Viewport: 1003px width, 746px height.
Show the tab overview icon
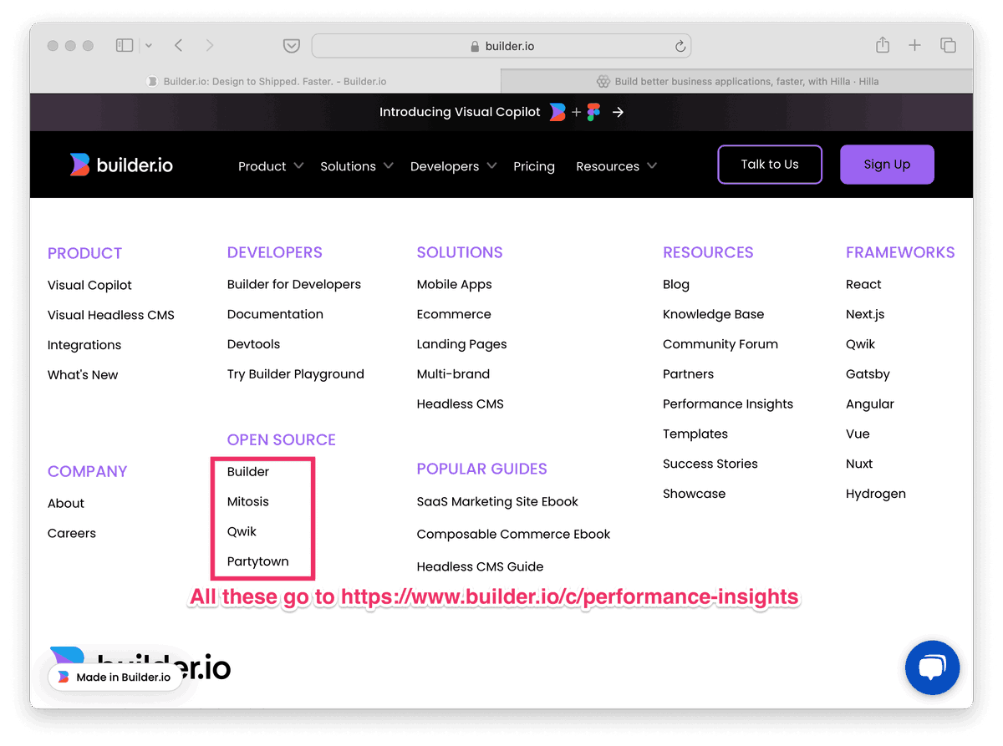(948, 46)
